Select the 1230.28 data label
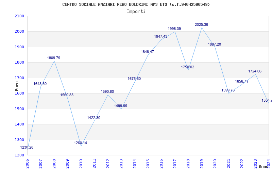The height and width of the screenshot is (170, 272). [27, 148]
